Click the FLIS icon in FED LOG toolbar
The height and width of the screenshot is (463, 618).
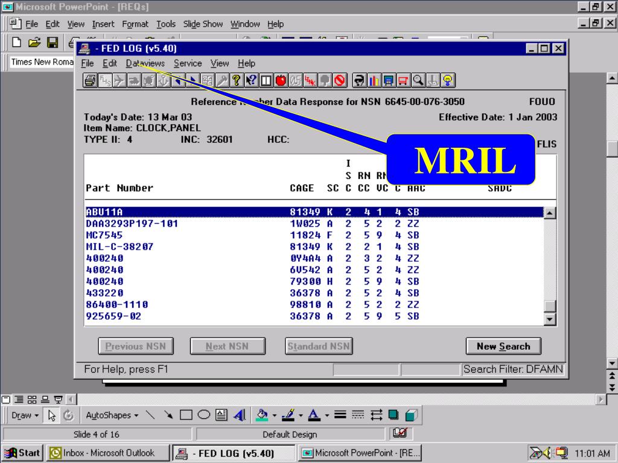point(105,80)
